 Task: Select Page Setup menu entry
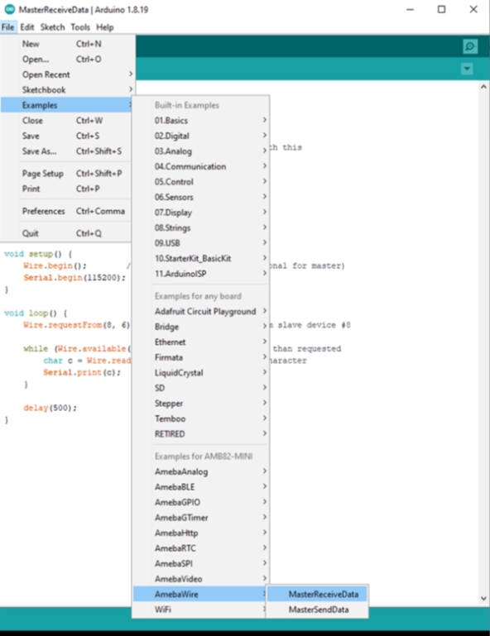point(67,174)
